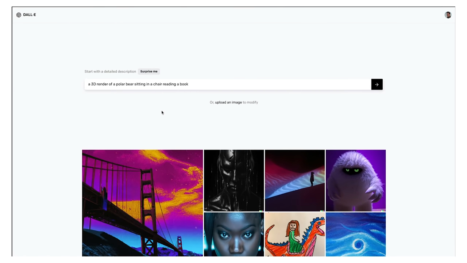Open the silhouette on colorful dune thumbnail
The width and height of the screenshot is (467, 263).
click(295, 180)
